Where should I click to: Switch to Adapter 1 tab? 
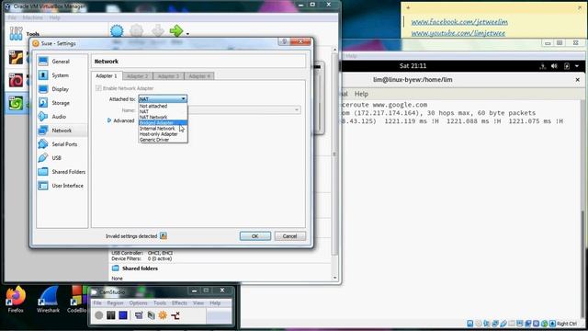pos(107,75)
